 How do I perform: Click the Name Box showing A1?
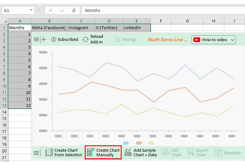18,10
